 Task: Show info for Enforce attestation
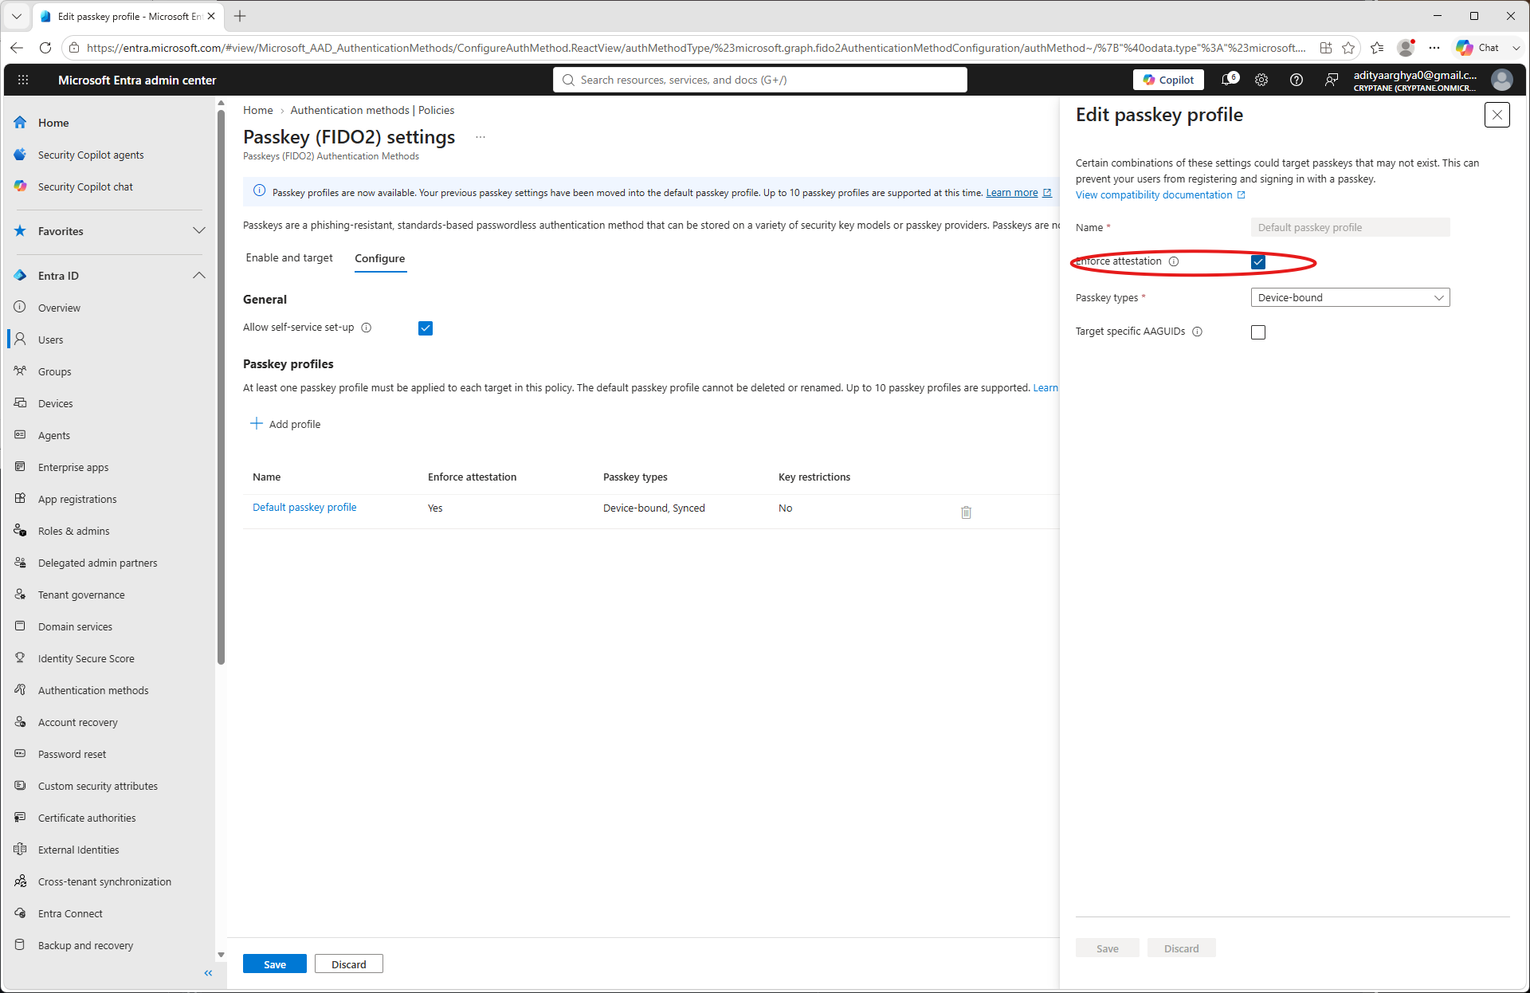pos(1174,261)
